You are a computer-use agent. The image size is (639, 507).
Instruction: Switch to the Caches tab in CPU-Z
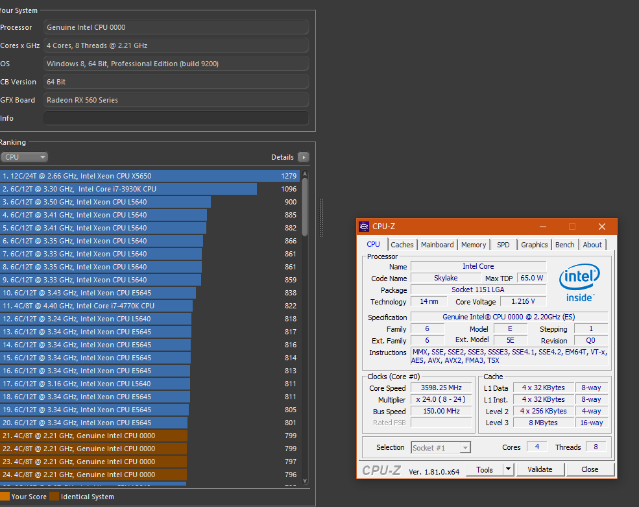point(402,245)
